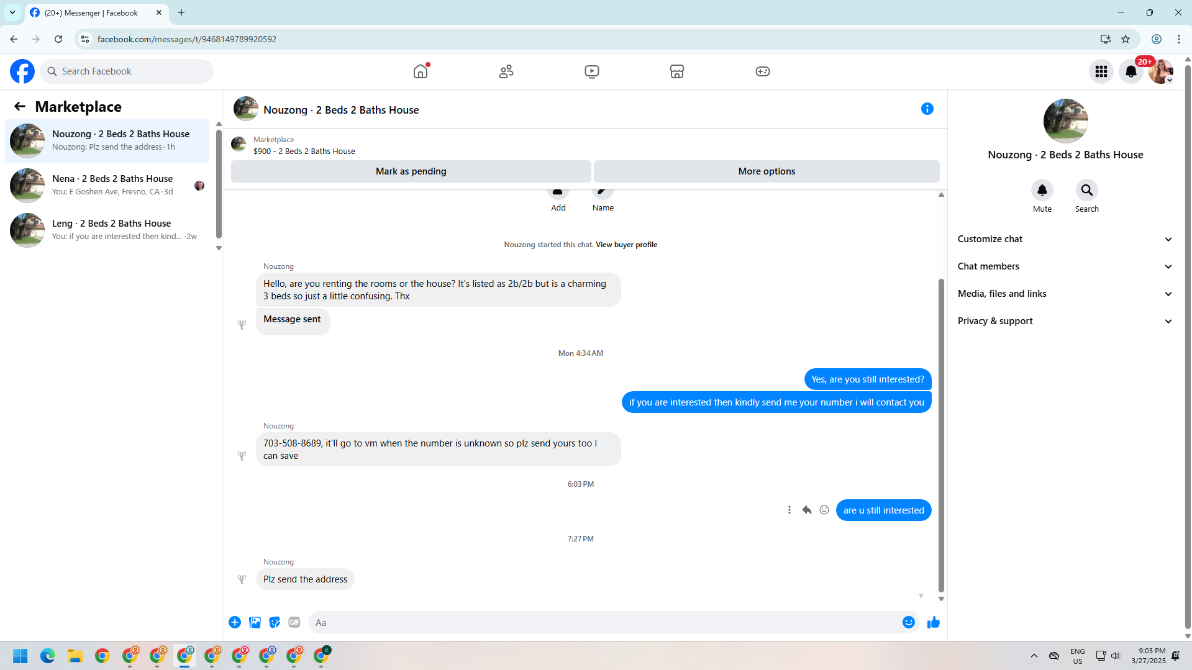Open a new browser tab
This screenshot has height=670, width=1192.
181,12
